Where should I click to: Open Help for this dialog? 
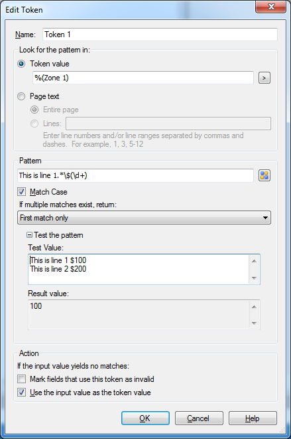253,418
